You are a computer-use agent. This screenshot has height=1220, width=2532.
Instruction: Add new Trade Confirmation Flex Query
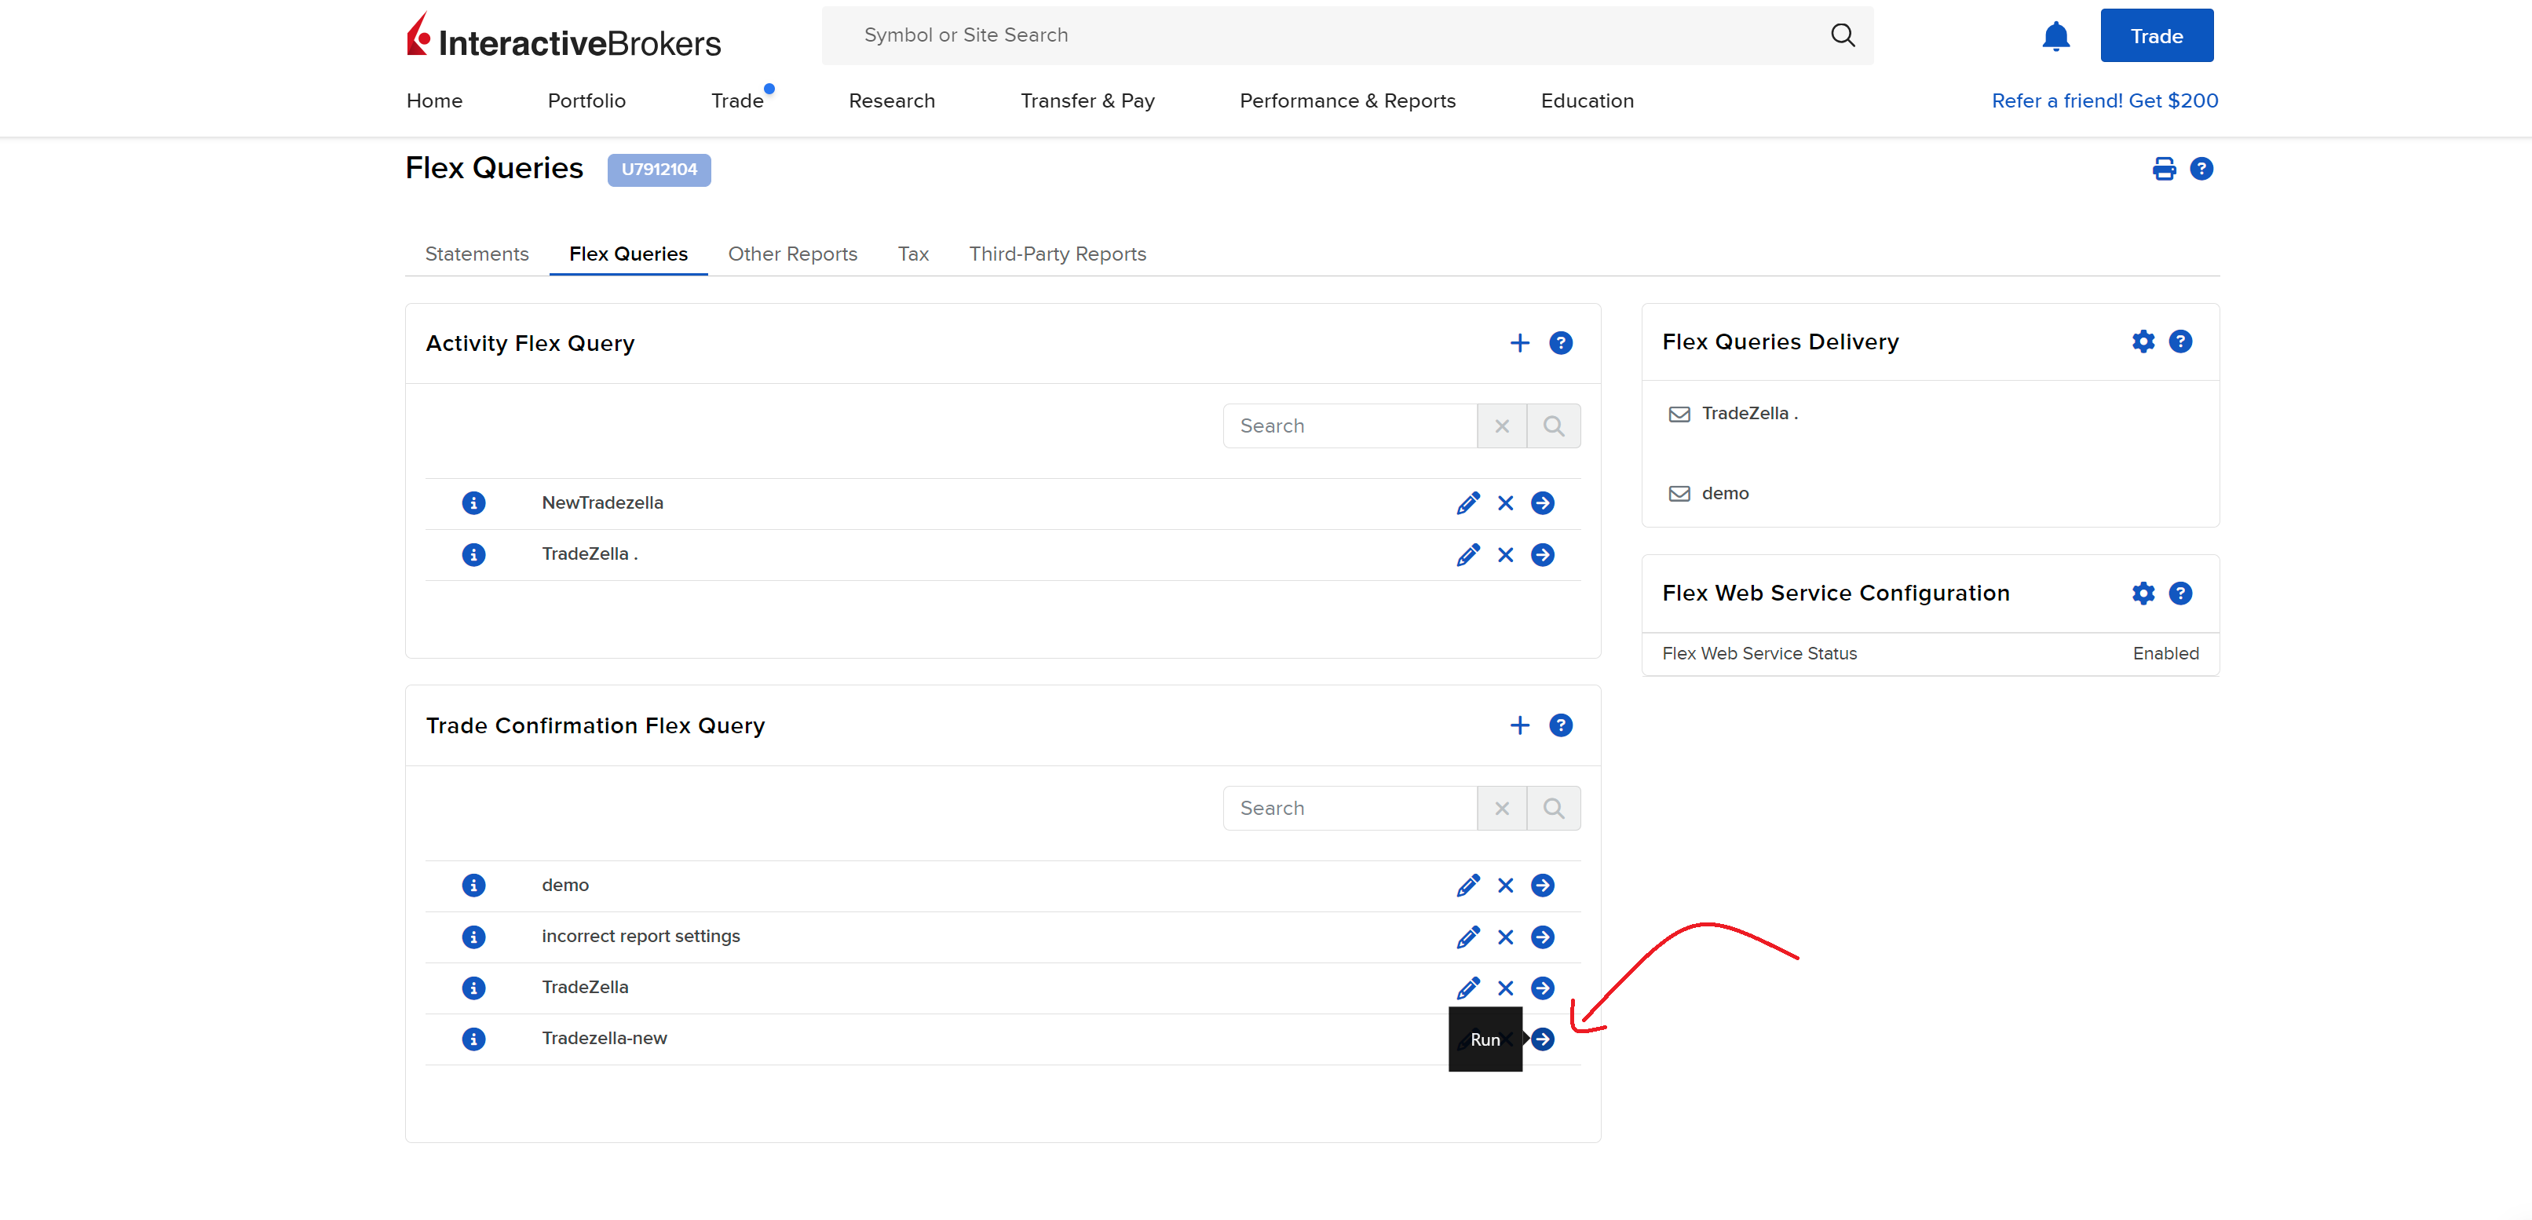pos(1518,725)
